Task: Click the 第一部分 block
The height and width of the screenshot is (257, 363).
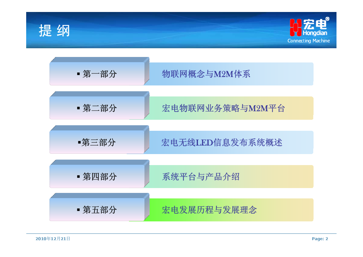Action: (x=100, y=72)
